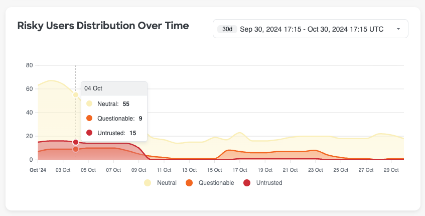Click the dropdown caret arrow icon
Viewport: 425px width, 216px height.
click(x=398, y=29)
